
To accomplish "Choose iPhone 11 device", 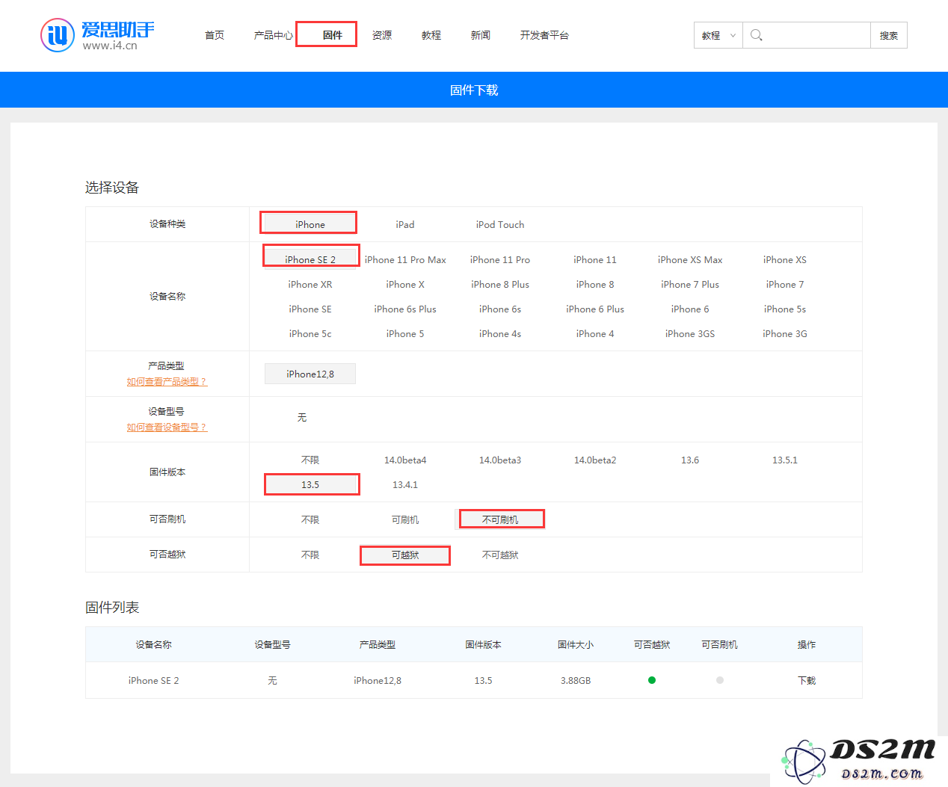I will coord(595,259).
